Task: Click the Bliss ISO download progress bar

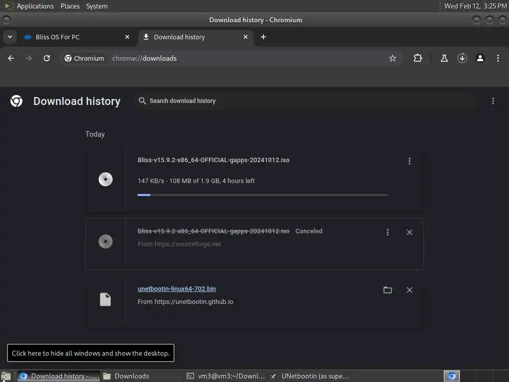Action: (262, 195)
